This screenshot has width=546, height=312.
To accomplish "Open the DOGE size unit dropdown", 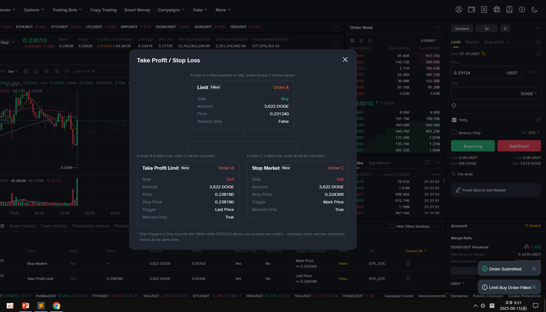I will [x=528, y=94].
